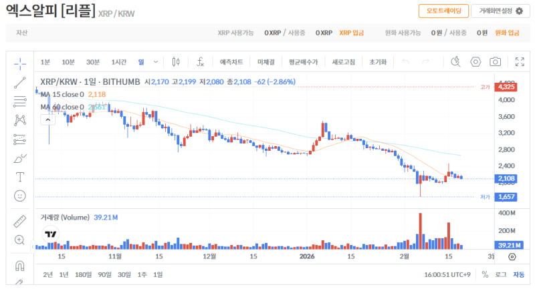Enter fullscreen chart mode
535x289 pixels.
(520, 61)
